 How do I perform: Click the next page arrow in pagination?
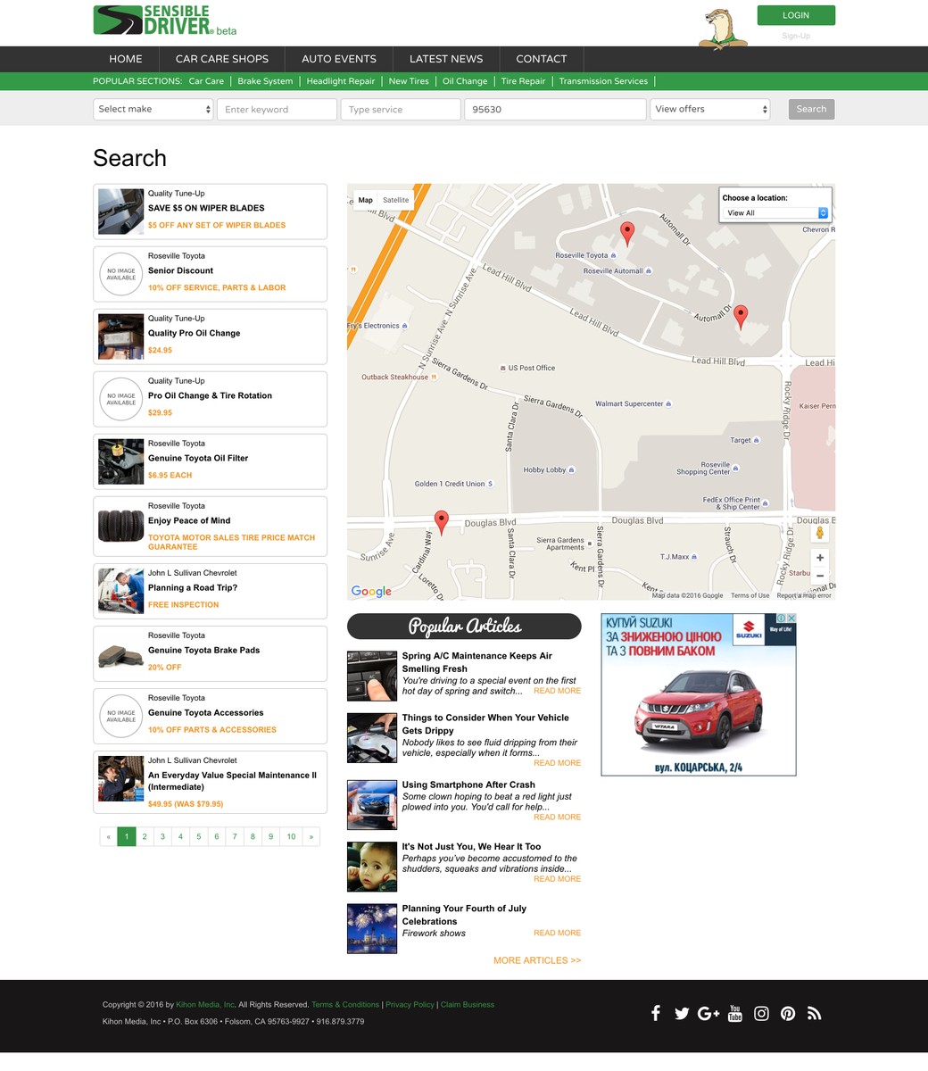(311, 836)
